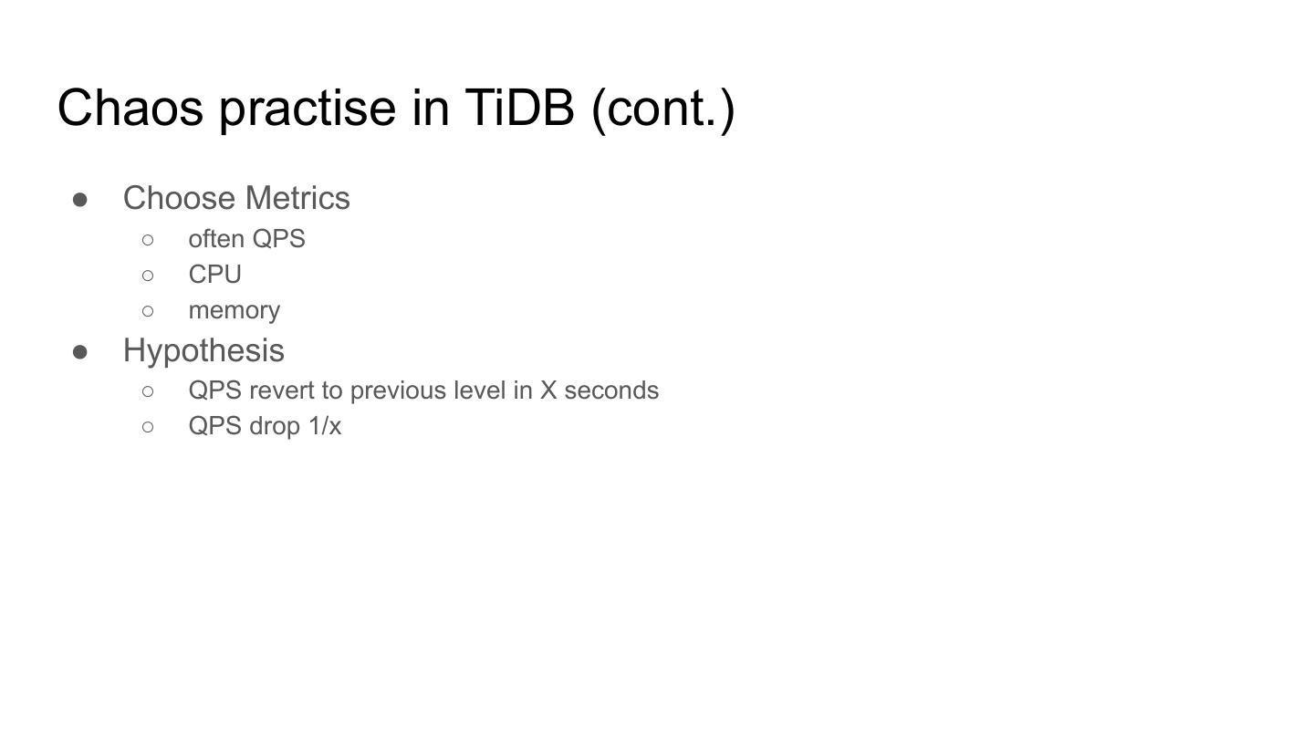Click the 'Choose Metrics' bullet text

pos(236,198)
